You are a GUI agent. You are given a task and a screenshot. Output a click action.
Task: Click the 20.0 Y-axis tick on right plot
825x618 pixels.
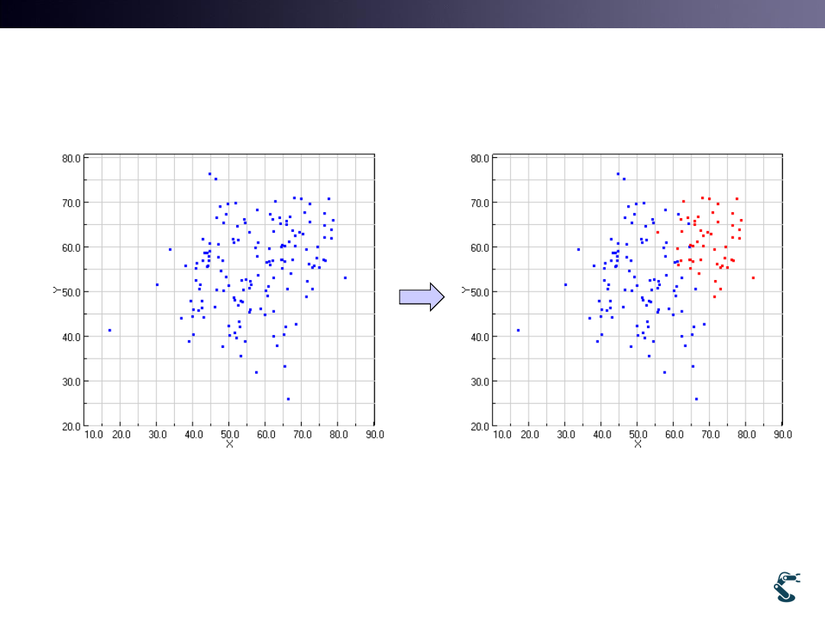(480, 426)
